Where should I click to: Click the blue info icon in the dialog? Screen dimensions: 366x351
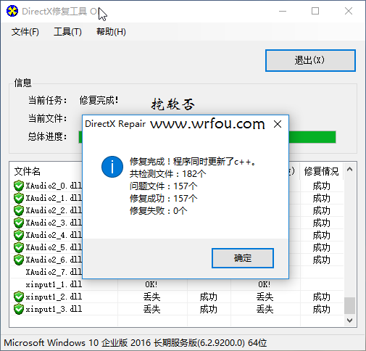point(112,167)
